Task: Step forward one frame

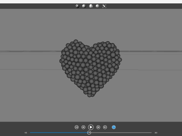Action: coord(98,127)
